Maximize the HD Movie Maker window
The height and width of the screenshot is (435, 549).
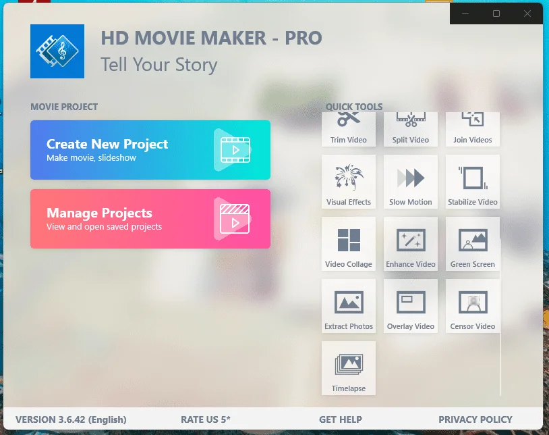point(496,14)
